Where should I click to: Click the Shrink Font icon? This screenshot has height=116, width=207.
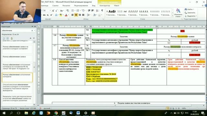pos(56,11)
